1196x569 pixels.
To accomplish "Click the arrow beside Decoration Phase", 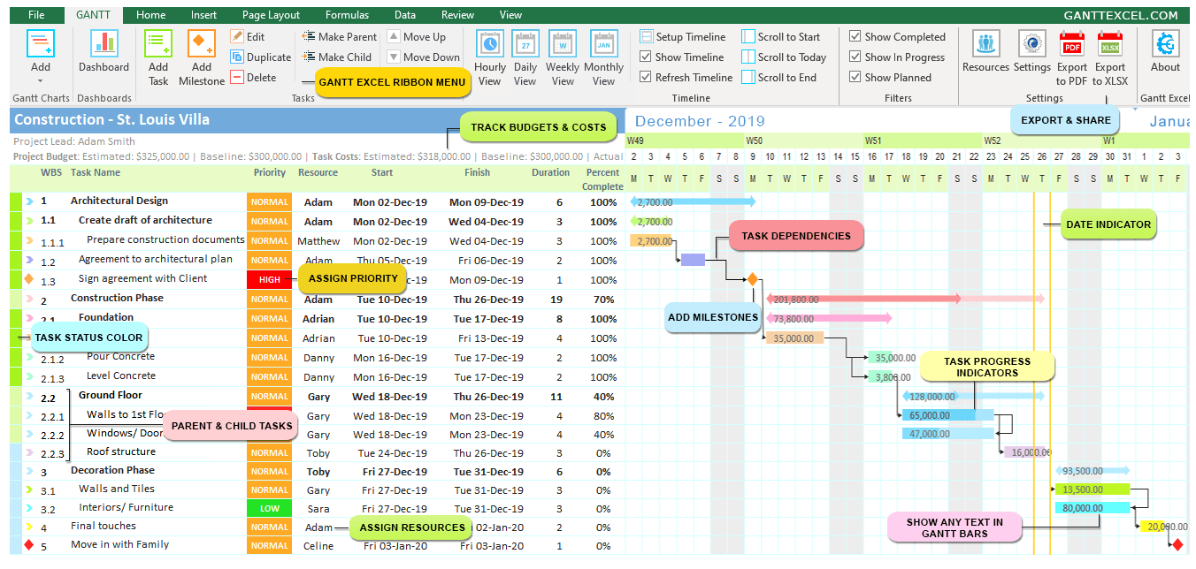I will (x=29, y=472).
